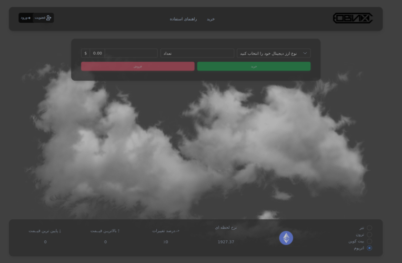This screenshot has height=263, width=402.
Task: Select the Ethereum (اتریوم) radio button
Action: click(x=369, y=248)
